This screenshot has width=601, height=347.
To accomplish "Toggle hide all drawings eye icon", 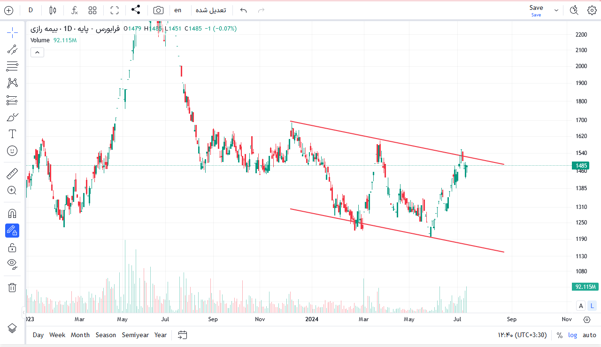I will pos(12,264).
